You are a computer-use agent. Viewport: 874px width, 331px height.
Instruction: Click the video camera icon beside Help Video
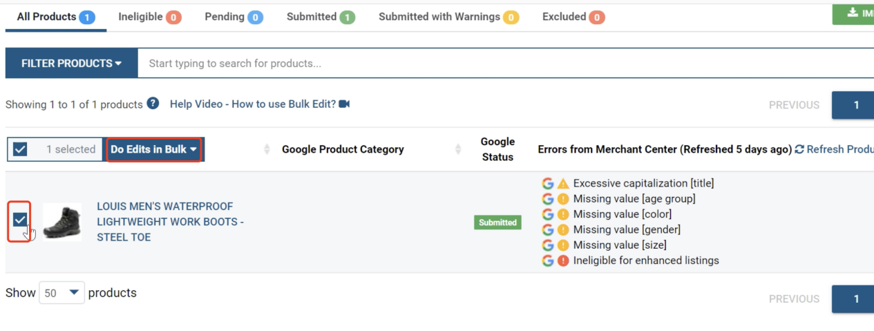(344, 104)
